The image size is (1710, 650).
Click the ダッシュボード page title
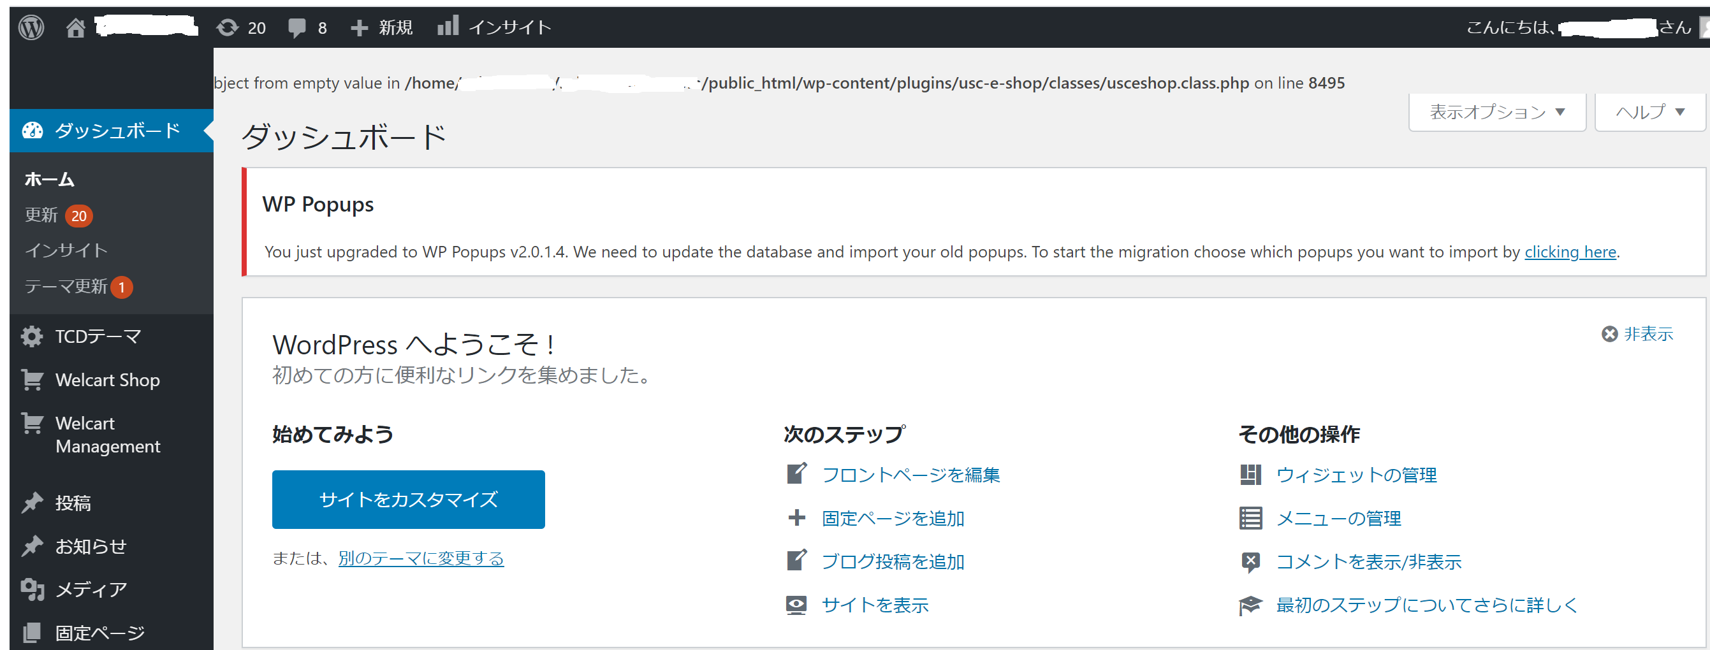(344, 136)
